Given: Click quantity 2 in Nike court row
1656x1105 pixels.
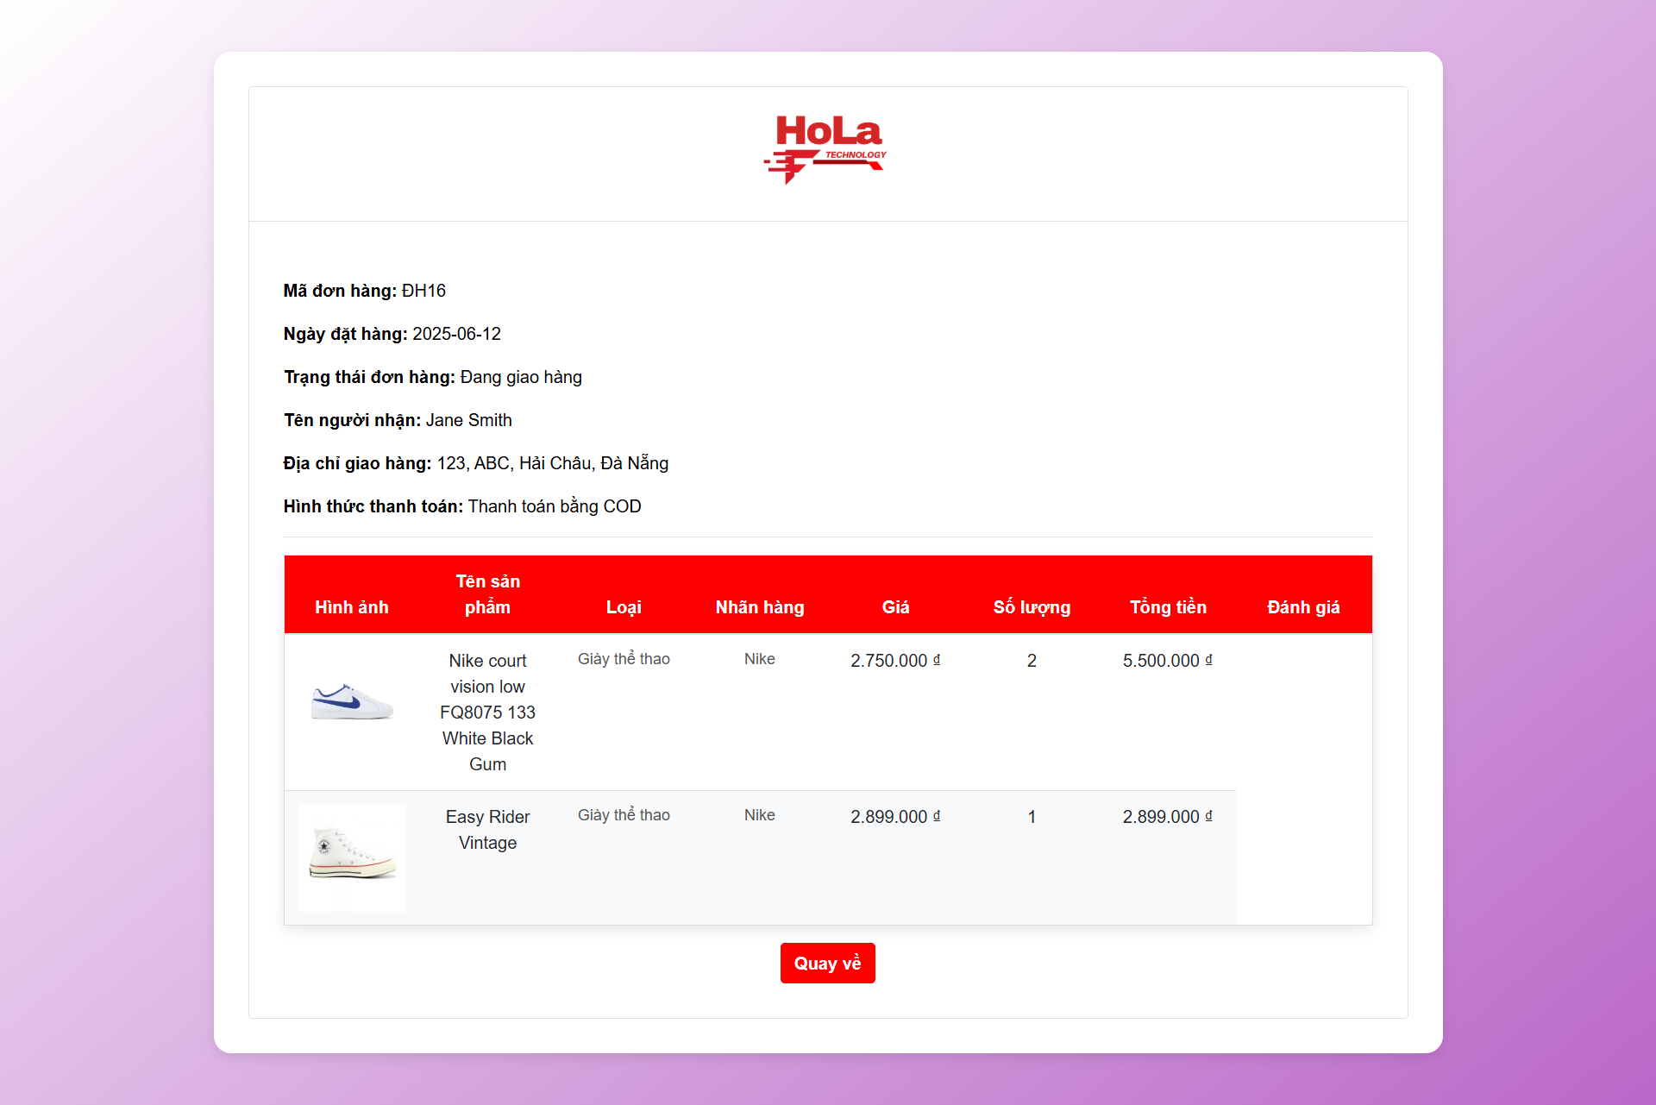Looking at the screenshot, I should 1032,661.
